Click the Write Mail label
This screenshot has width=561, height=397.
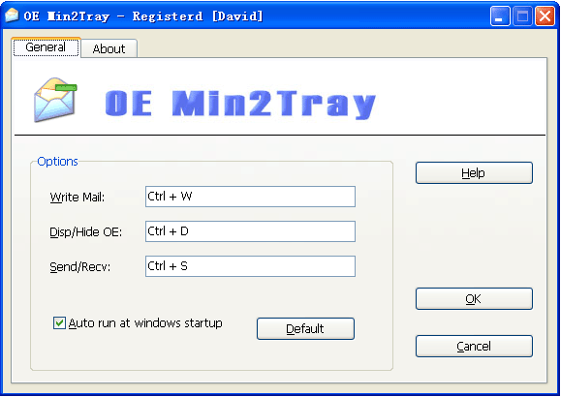tap(78, 198)
